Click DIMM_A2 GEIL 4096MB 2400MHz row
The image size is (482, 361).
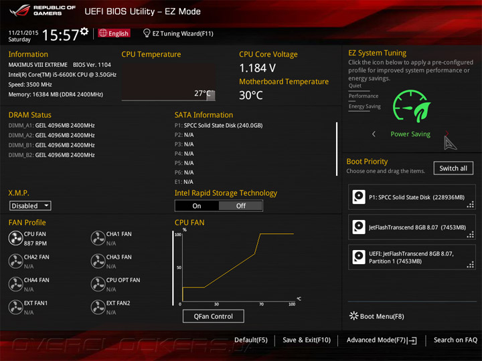pos(52,135)
